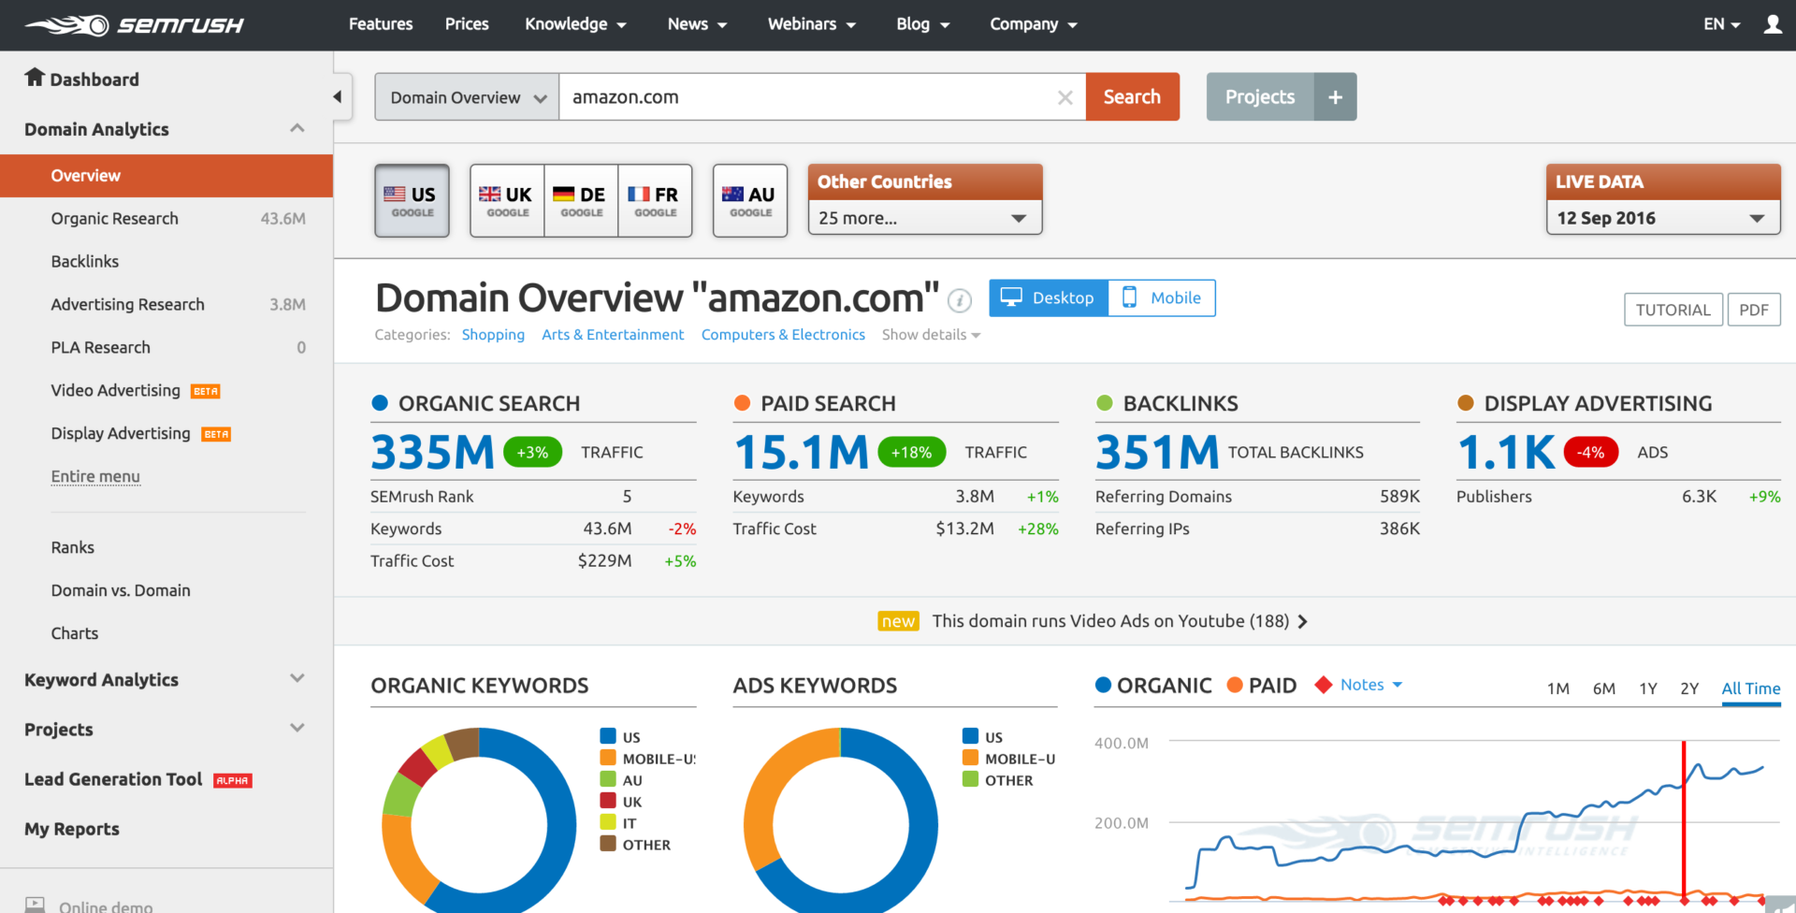
Task: Click the orange Search button
Action: click(1132, 97)
